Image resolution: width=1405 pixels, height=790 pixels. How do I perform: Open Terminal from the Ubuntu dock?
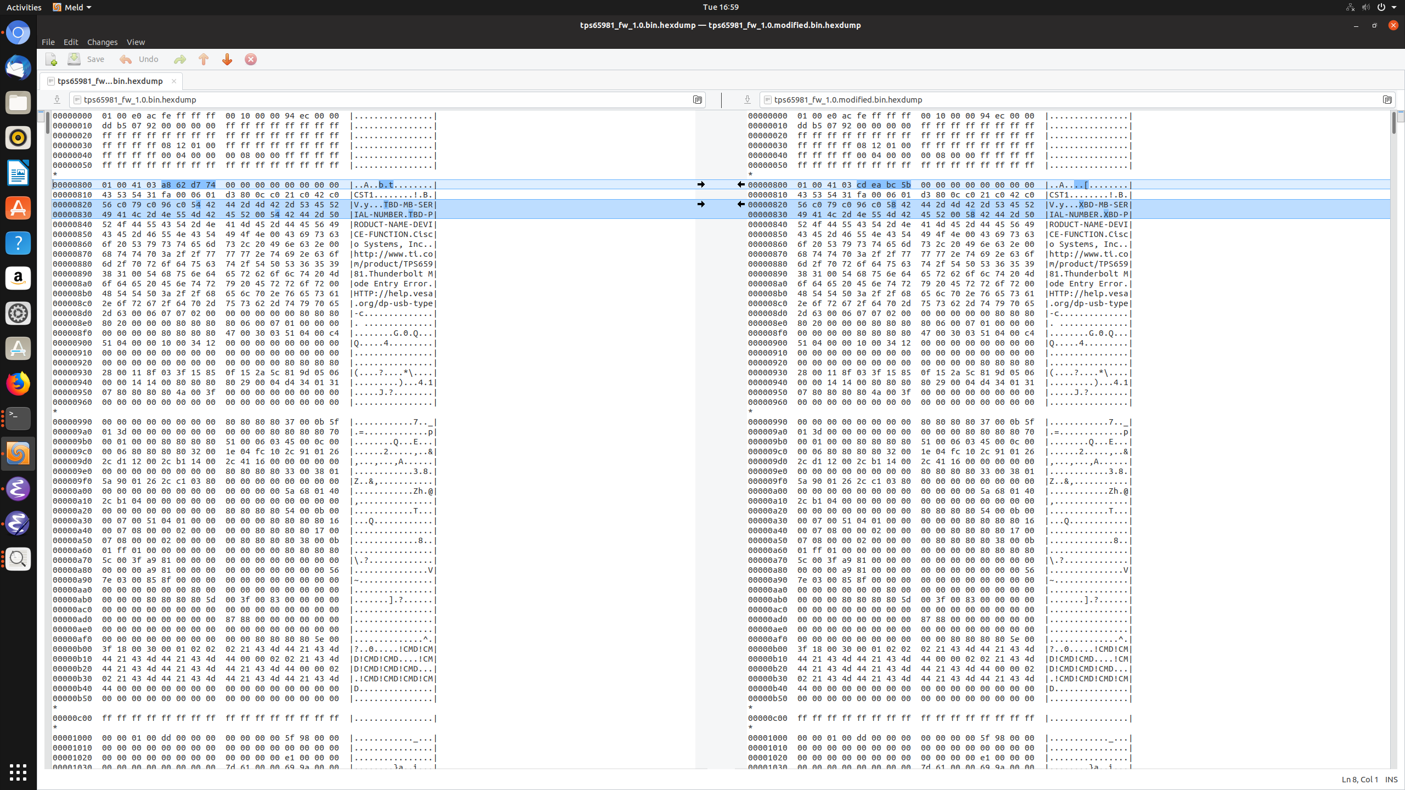(18, 419)
